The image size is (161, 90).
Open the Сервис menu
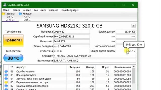click(27, 10)
